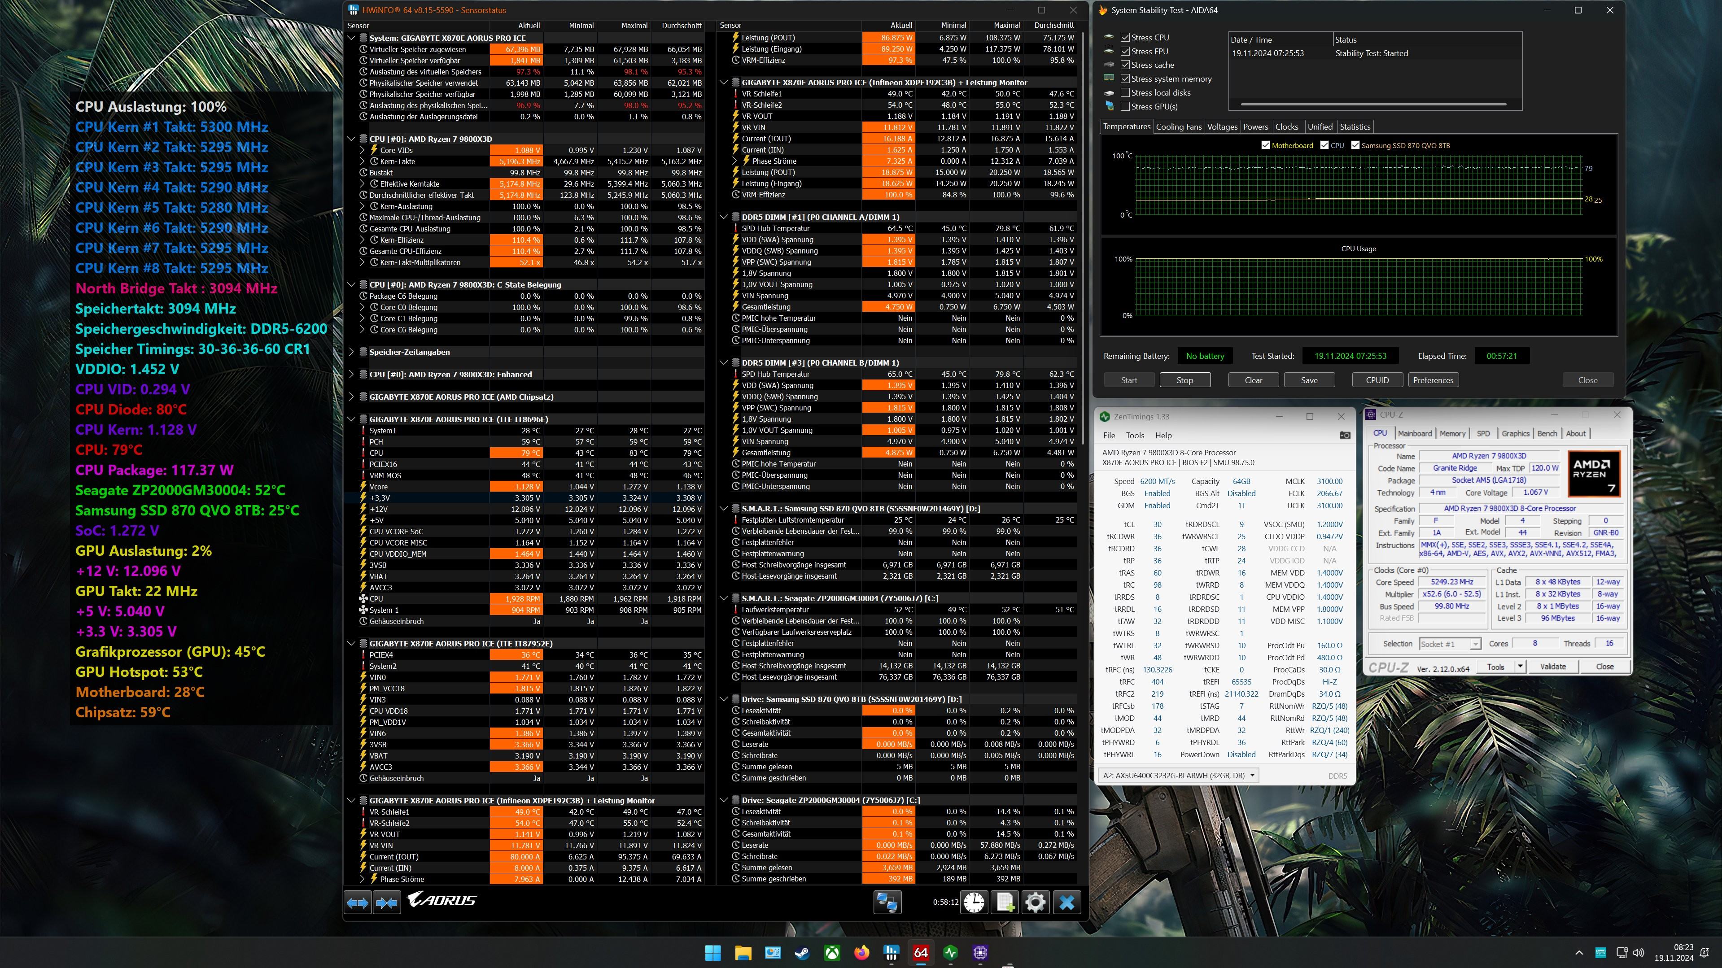Click the expand columns arrows icon in HWiNFO
This screenshot has width=1722, height=968.
click(x=358, y=903)
